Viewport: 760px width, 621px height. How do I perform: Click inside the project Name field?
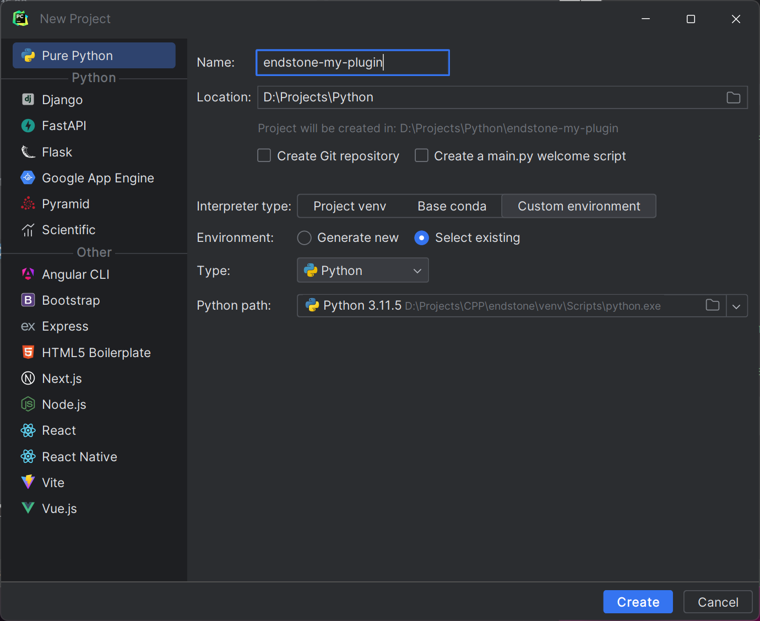pyautogui.click(x=352, y=62)
